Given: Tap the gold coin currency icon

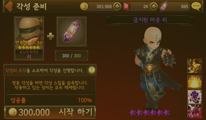Looking at the screenshot, I should (x=84, y=6).
